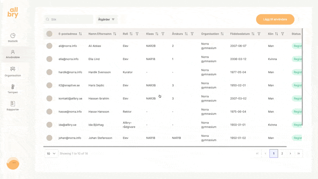Screen dimensions: 318x179
Task: Open the Åtgärder dropdown
Action: click(x=107, y=19)
